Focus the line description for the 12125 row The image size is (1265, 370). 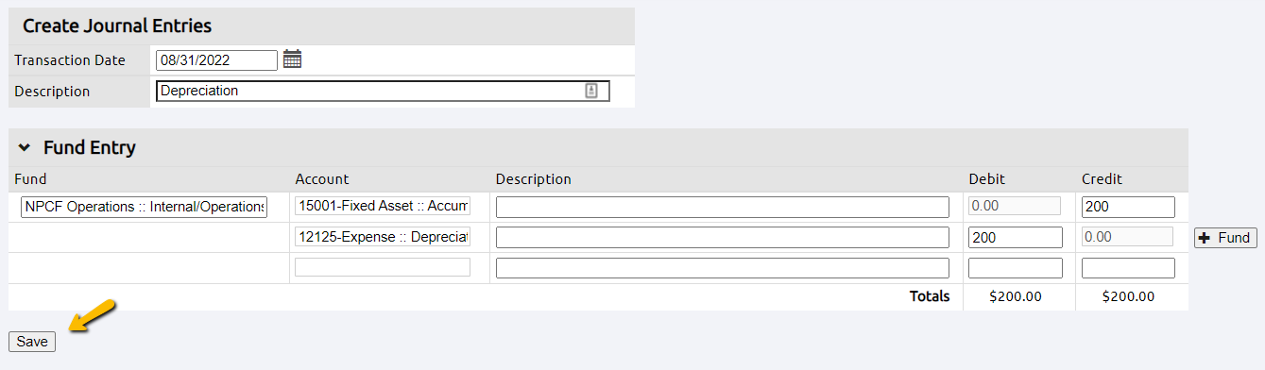[723, 238]
